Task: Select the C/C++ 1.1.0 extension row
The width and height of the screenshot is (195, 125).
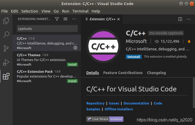Action: click(47, 43)
